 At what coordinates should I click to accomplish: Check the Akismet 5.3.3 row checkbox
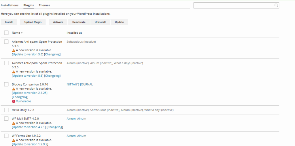pos(6,42)
